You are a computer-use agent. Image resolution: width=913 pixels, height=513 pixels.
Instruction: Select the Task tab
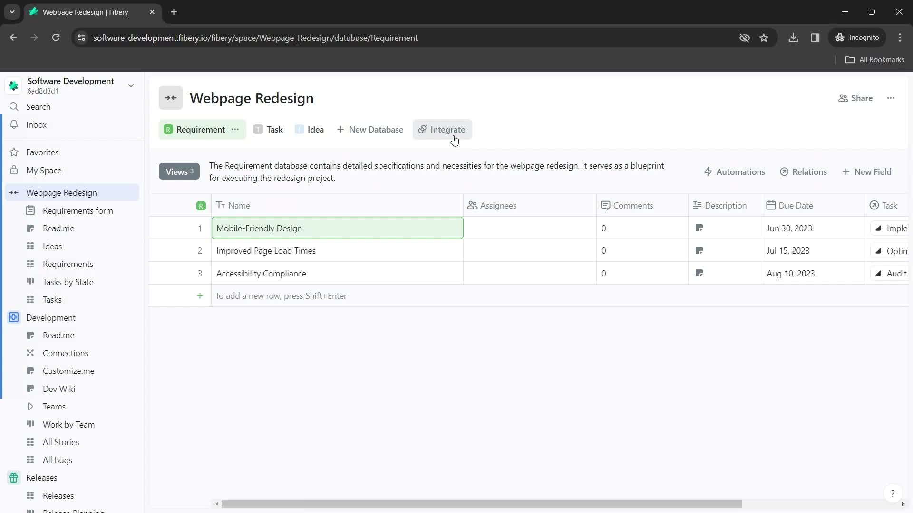point(275,129)
